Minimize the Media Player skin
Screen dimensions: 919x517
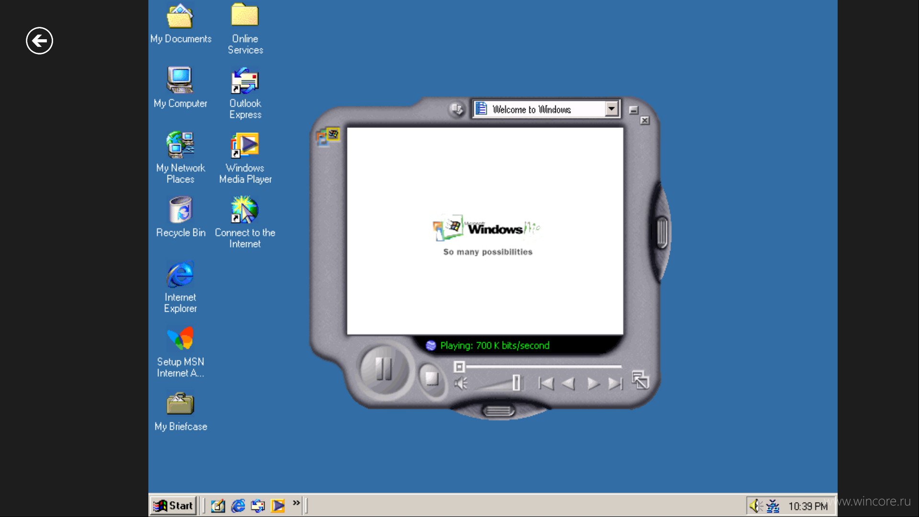(x=633, y=110)
